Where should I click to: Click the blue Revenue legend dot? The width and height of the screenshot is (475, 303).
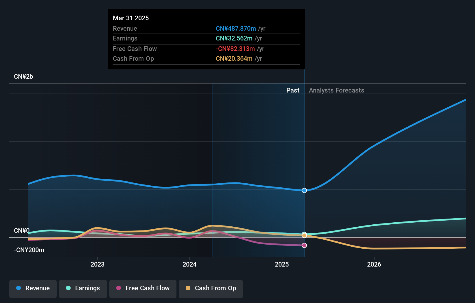19,288
